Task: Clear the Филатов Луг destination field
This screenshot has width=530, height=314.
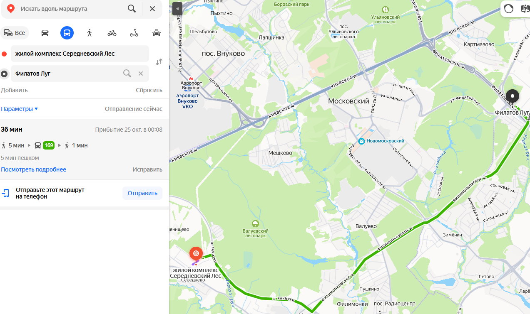Action: 141,74
